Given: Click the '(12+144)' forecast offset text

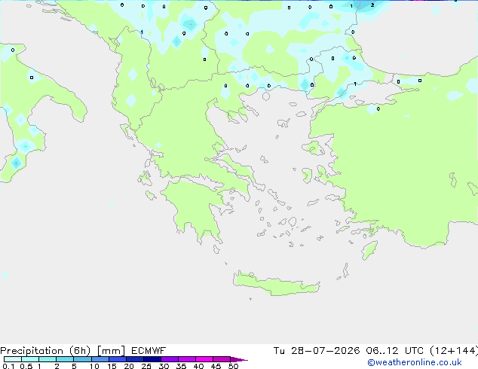Looking at the screenshot, I should pyautogui.click(x=454, y=351).
